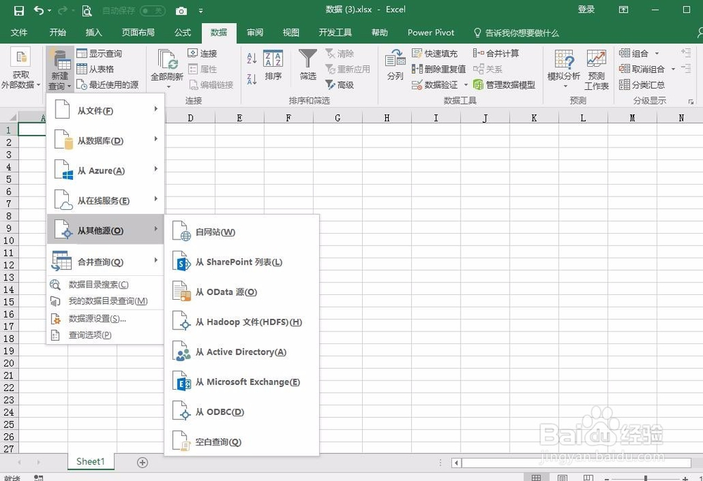
Task: Switch to the 开始 ribbon tab
Action: coord(58,32)
